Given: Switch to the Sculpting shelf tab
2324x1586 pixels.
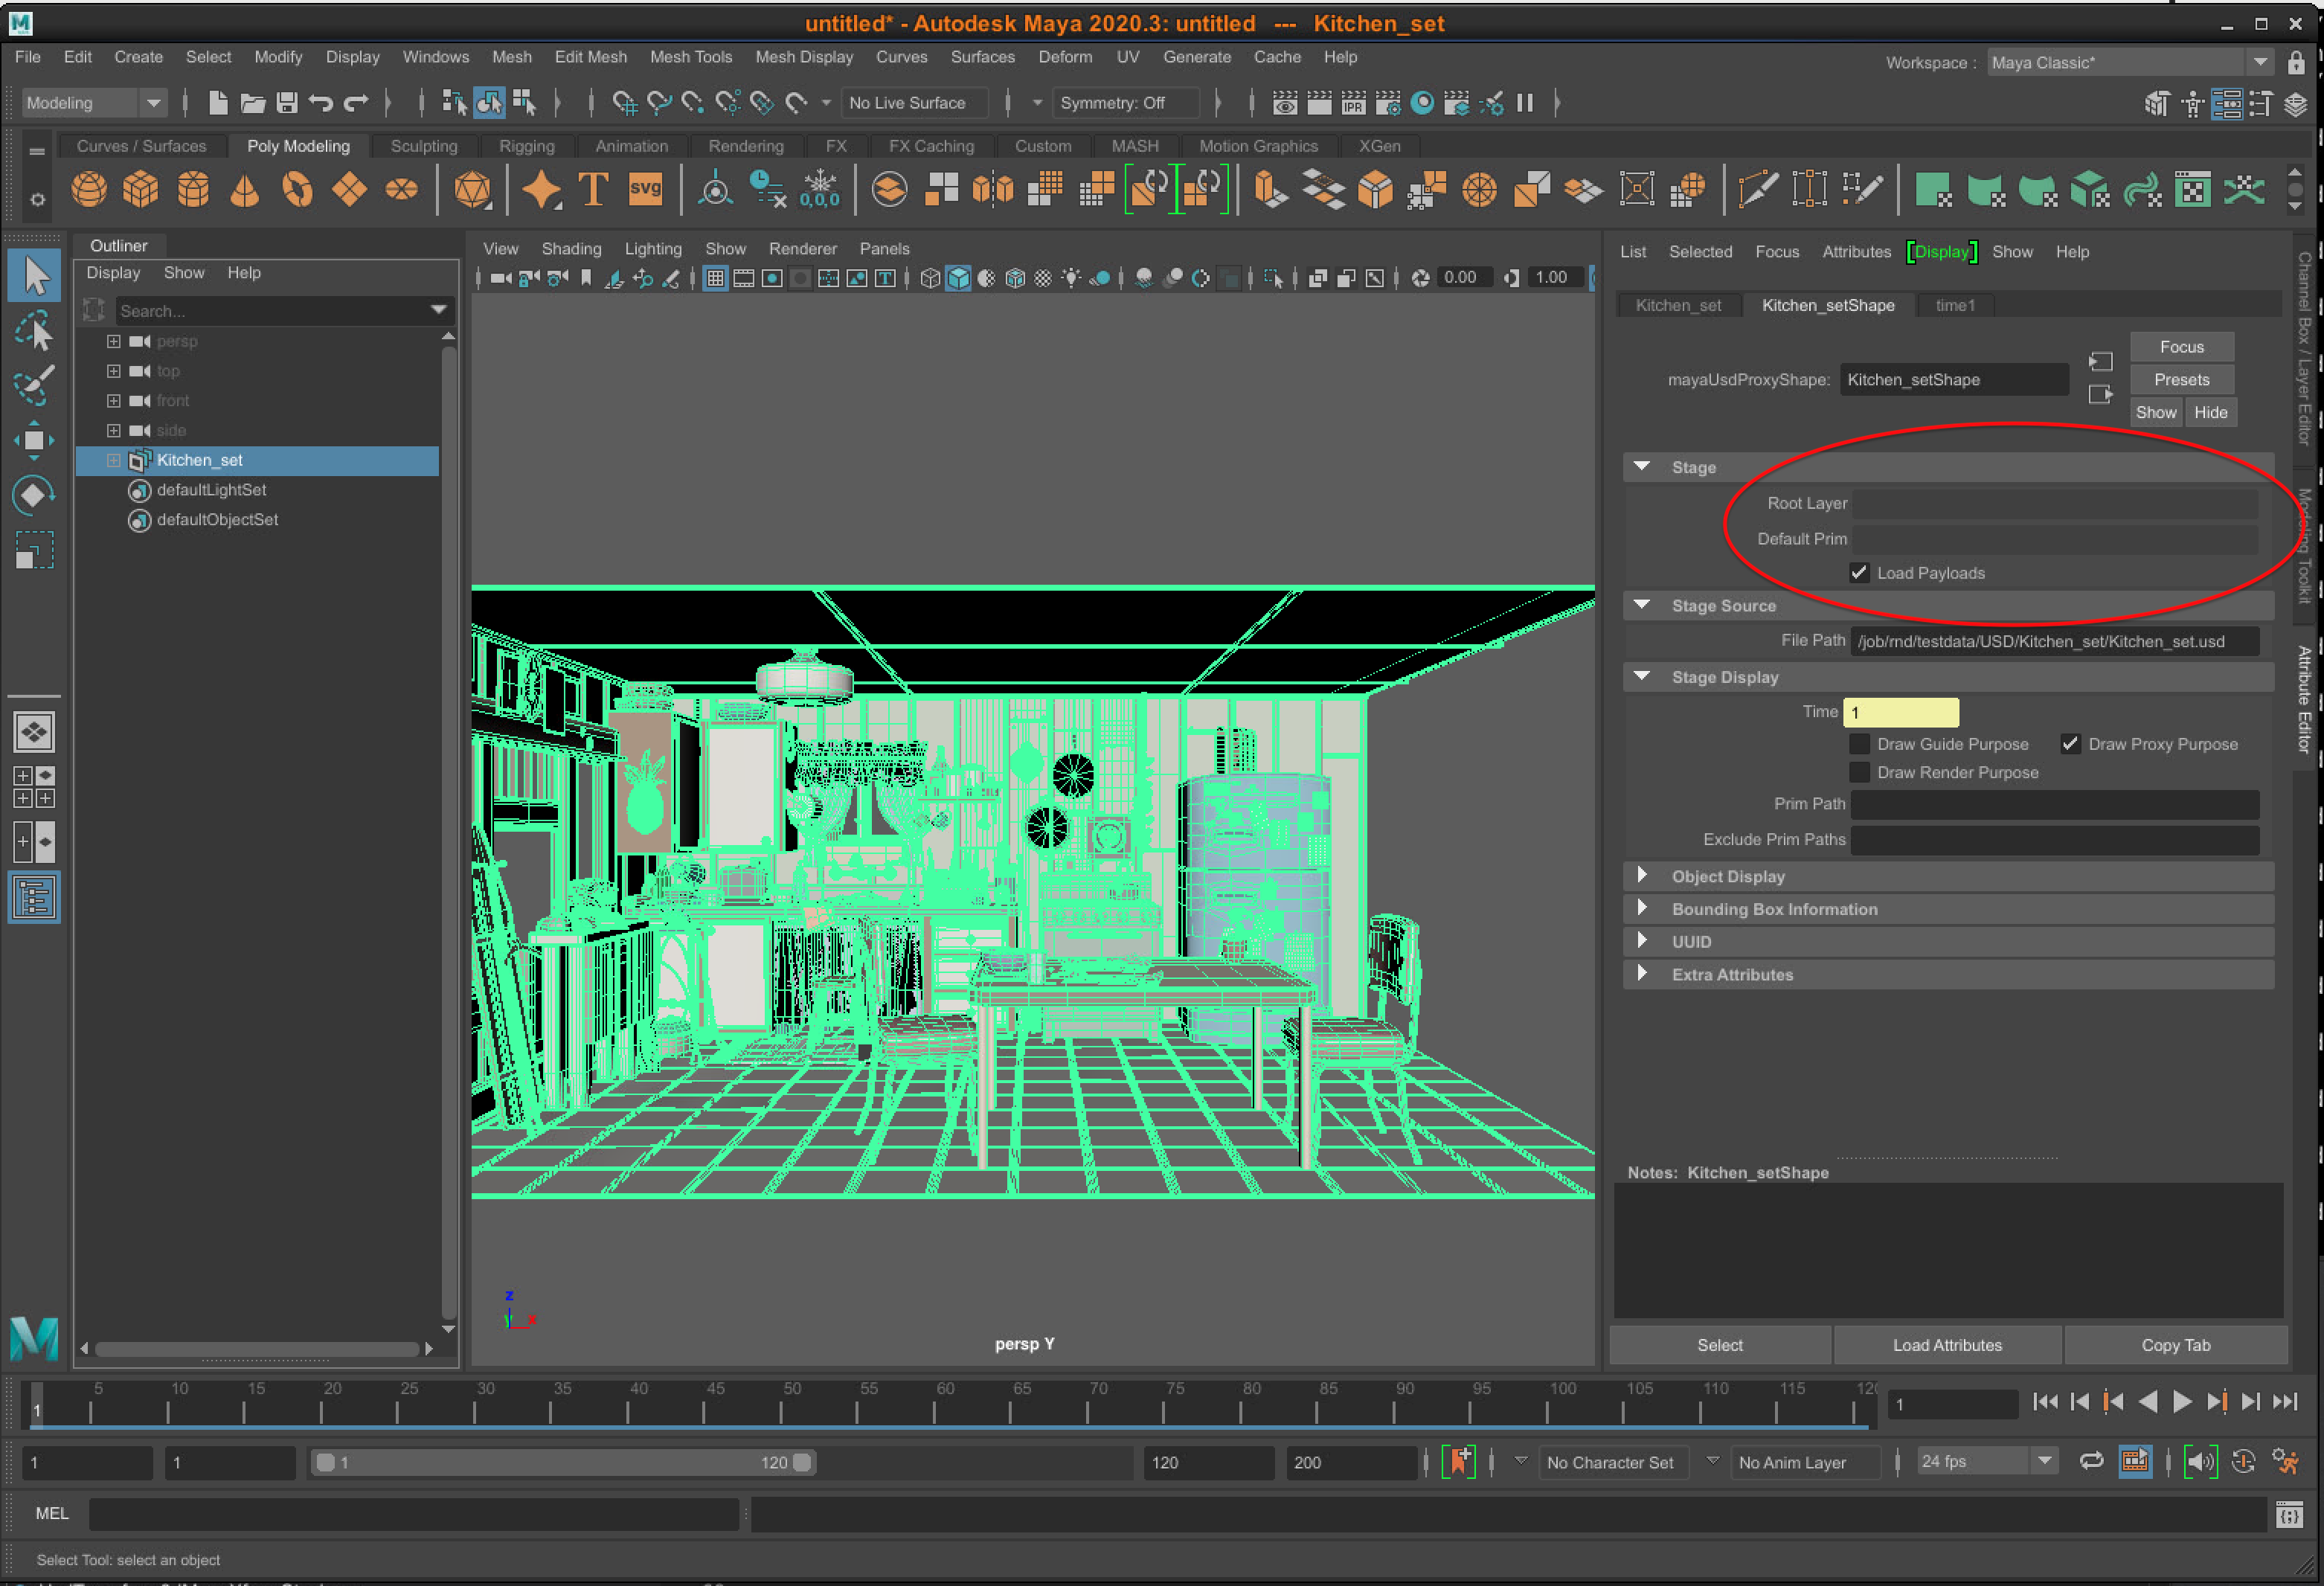Looking at the screenshot, I should point(424,146).
